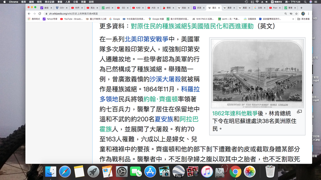Open the 說明 menu
321x180 pixels.
[91, 2]
